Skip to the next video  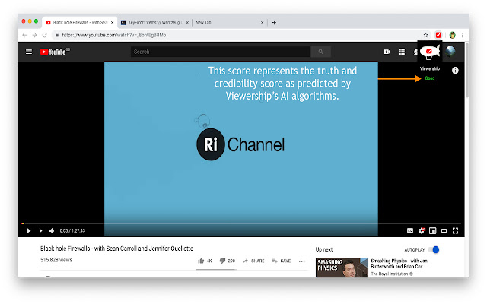[x=41, y=230]
